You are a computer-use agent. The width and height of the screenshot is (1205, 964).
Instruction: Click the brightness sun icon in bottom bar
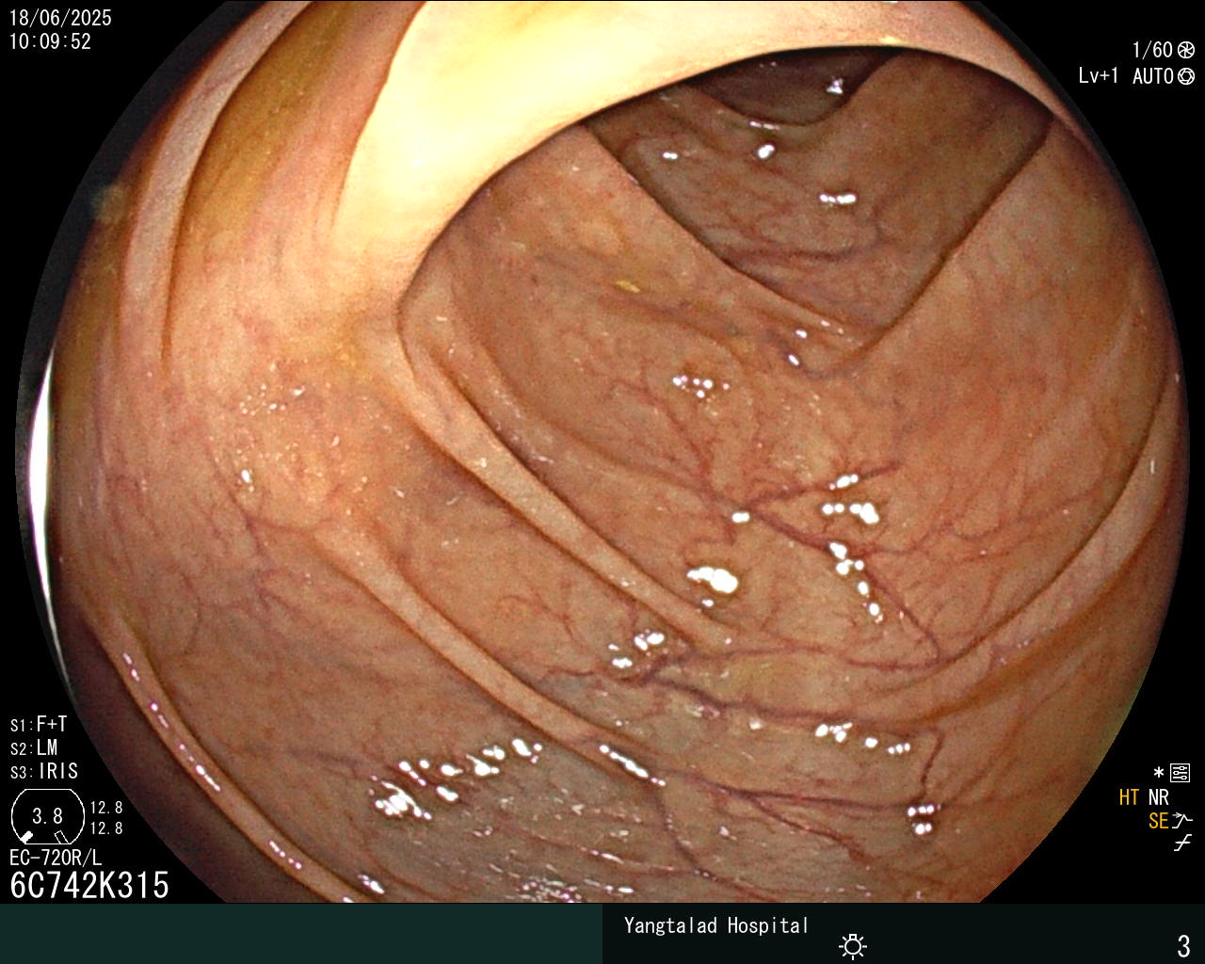[x=853, y=946]
